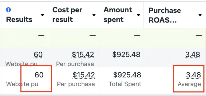Click $925.48 in the campaign row

click(126, 55)
